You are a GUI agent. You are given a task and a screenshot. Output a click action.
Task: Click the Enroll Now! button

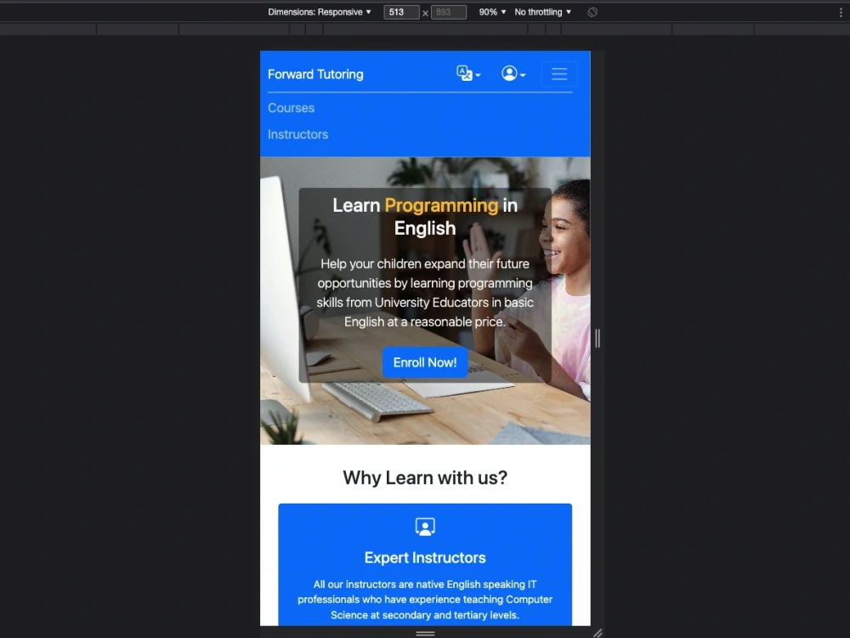coord(425,362)
